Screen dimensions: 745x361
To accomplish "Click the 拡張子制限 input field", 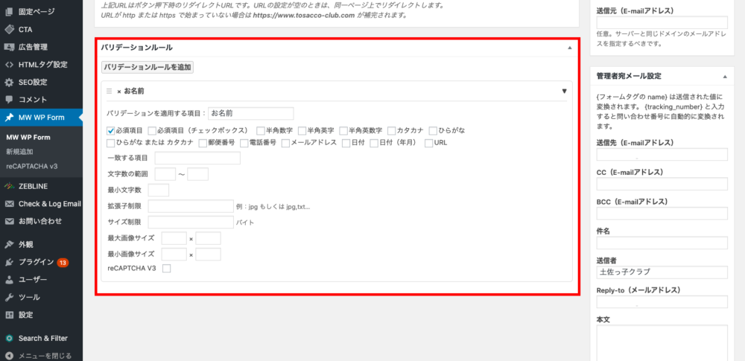I will [191, 206].
